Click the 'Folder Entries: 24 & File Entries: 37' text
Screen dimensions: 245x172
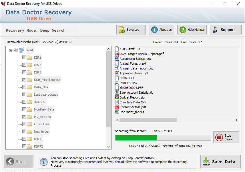pyautogui.click(x=178, y=42)
